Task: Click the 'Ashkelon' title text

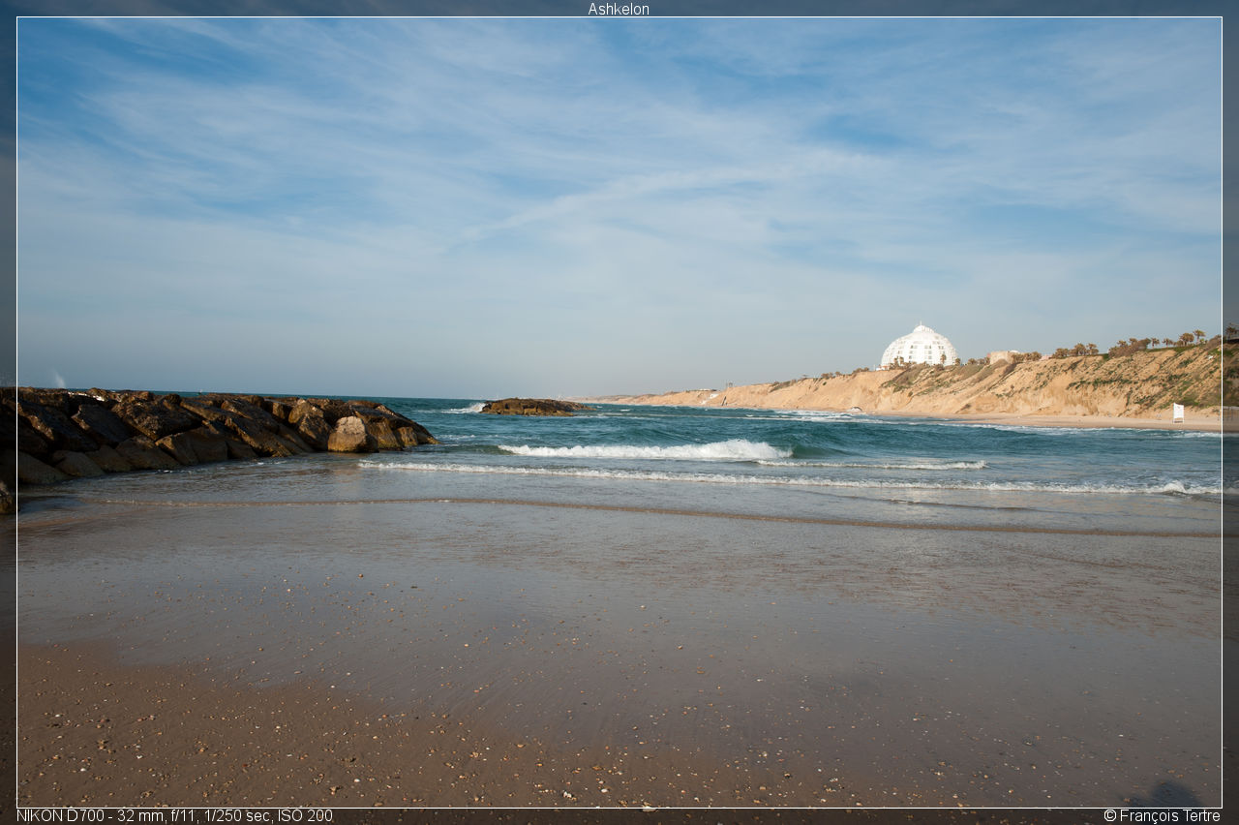Action: [619, 9]
